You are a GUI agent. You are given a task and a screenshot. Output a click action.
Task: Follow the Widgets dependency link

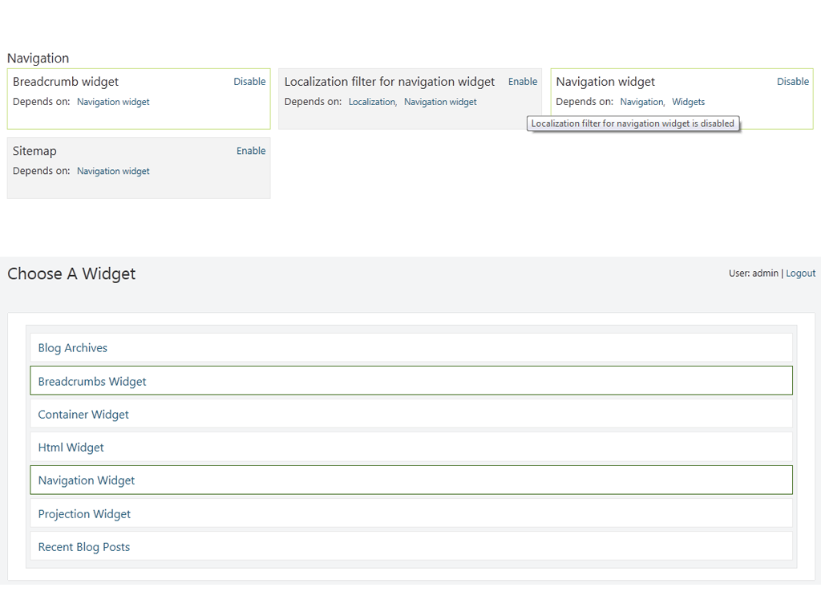(688, 102)
